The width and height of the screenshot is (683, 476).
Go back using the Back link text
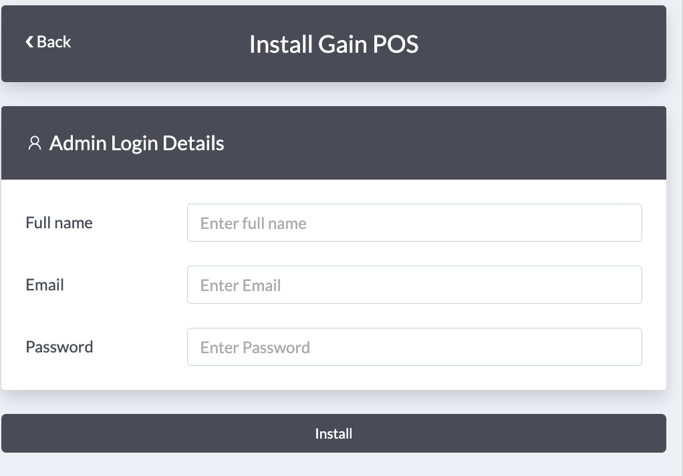[x=54, y=42]
